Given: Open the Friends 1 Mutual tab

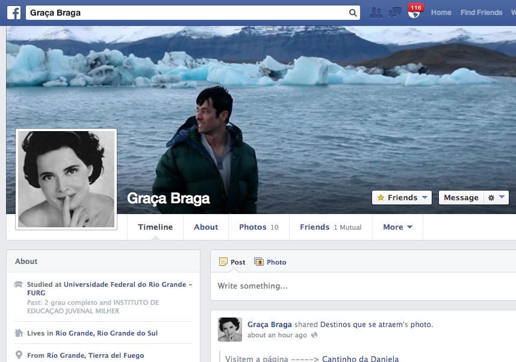Looking at the screenshot, I should [331, 227].
